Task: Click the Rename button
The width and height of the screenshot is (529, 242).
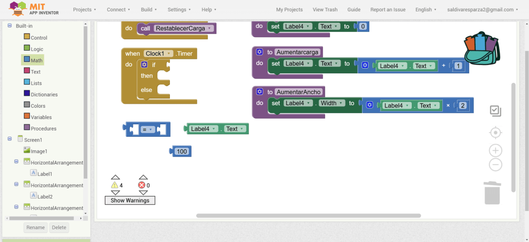Action: coord(35,228)
